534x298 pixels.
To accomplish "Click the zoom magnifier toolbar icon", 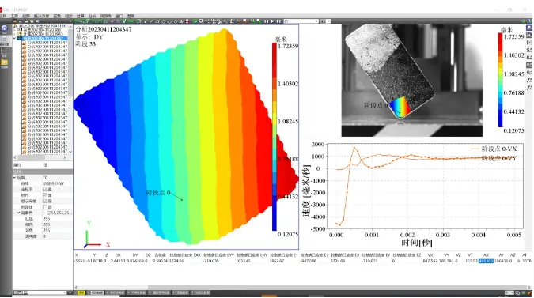I will (x=201, y=21).
